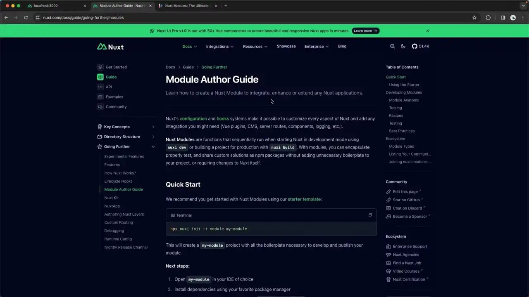
Task: Click the Guide book icon
Action: [x=100, y=77]
